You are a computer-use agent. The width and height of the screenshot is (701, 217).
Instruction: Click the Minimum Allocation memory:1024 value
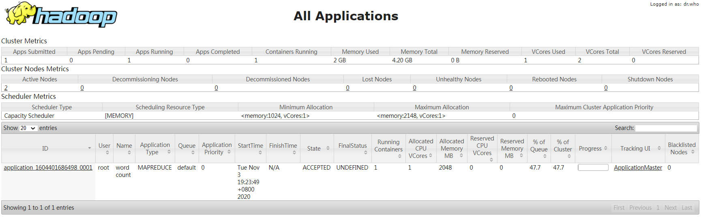(275, 116)
